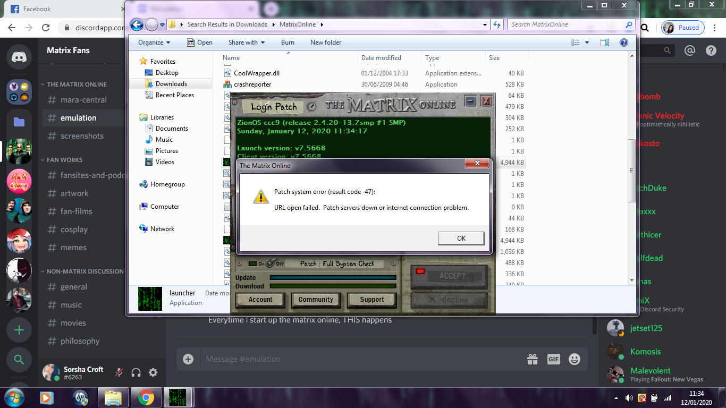Open the Share with dropdown
This screenshot has width=726, height=408.
246,42
